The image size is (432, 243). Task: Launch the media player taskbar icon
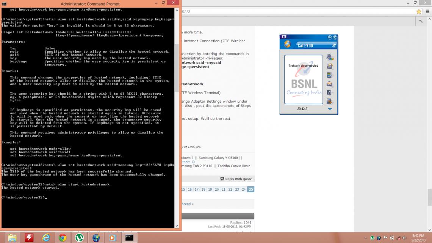coord(113,238)
